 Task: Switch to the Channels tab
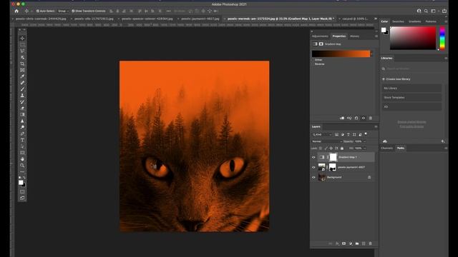387,148
